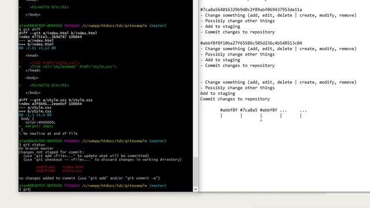This screenshot has height=208, width=370.
Task: Click the full hash starting #7ca8a564 in editor
Action: pyautogui.click(x=251, y=10)
